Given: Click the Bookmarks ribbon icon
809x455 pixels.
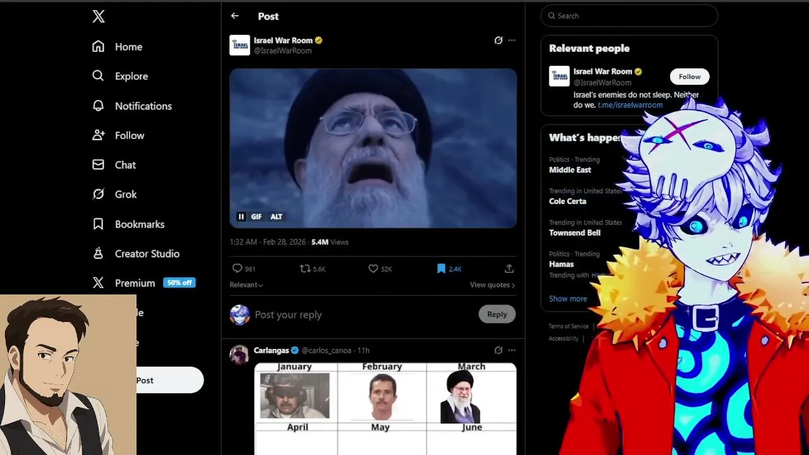Looking at the screenshot, I should click(x=98, y=224).
